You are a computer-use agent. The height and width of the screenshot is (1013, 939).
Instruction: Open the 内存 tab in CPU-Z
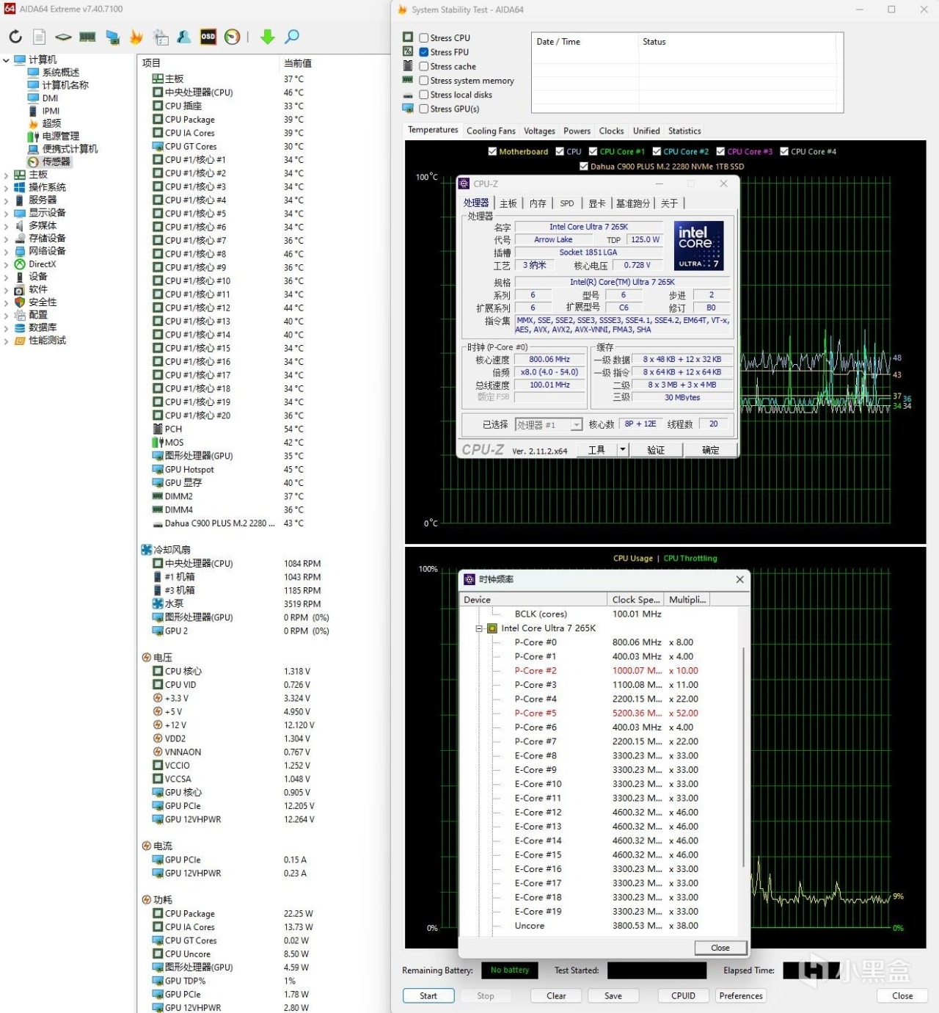point(538,203)
